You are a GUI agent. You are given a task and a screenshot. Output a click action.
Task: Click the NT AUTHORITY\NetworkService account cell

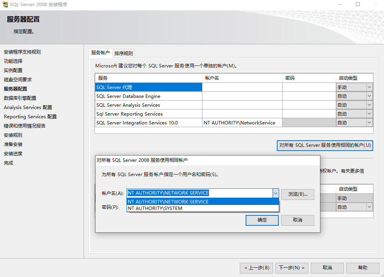tap(242, 123)
